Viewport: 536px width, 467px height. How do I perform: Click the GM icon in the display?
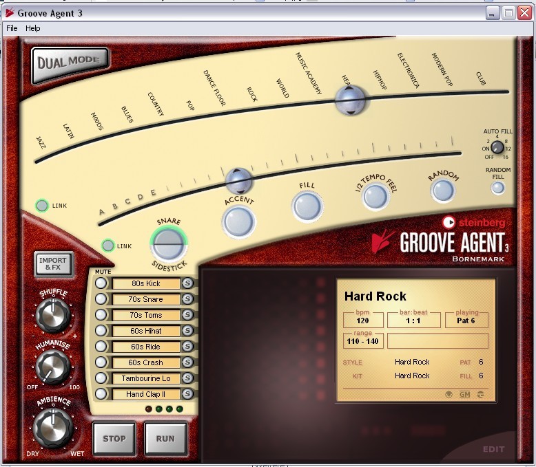[x=464, y=395]
